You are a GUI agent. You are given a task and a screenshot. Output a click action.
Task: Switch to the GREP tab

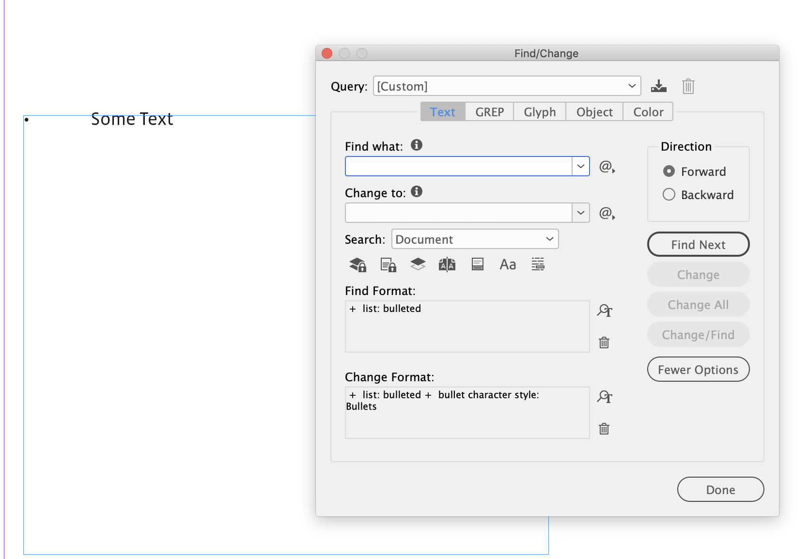[489, 111]
